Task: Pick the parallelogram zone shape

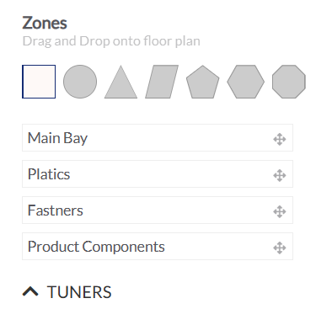Action: click(162, 82)
